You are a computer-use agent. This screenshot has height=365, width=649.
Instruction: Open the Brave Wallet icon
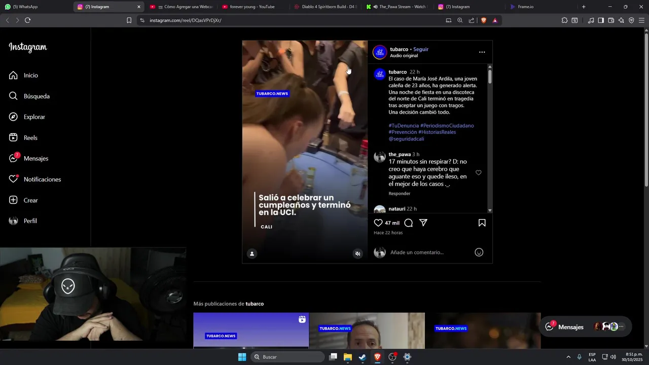tap(611, 20)
